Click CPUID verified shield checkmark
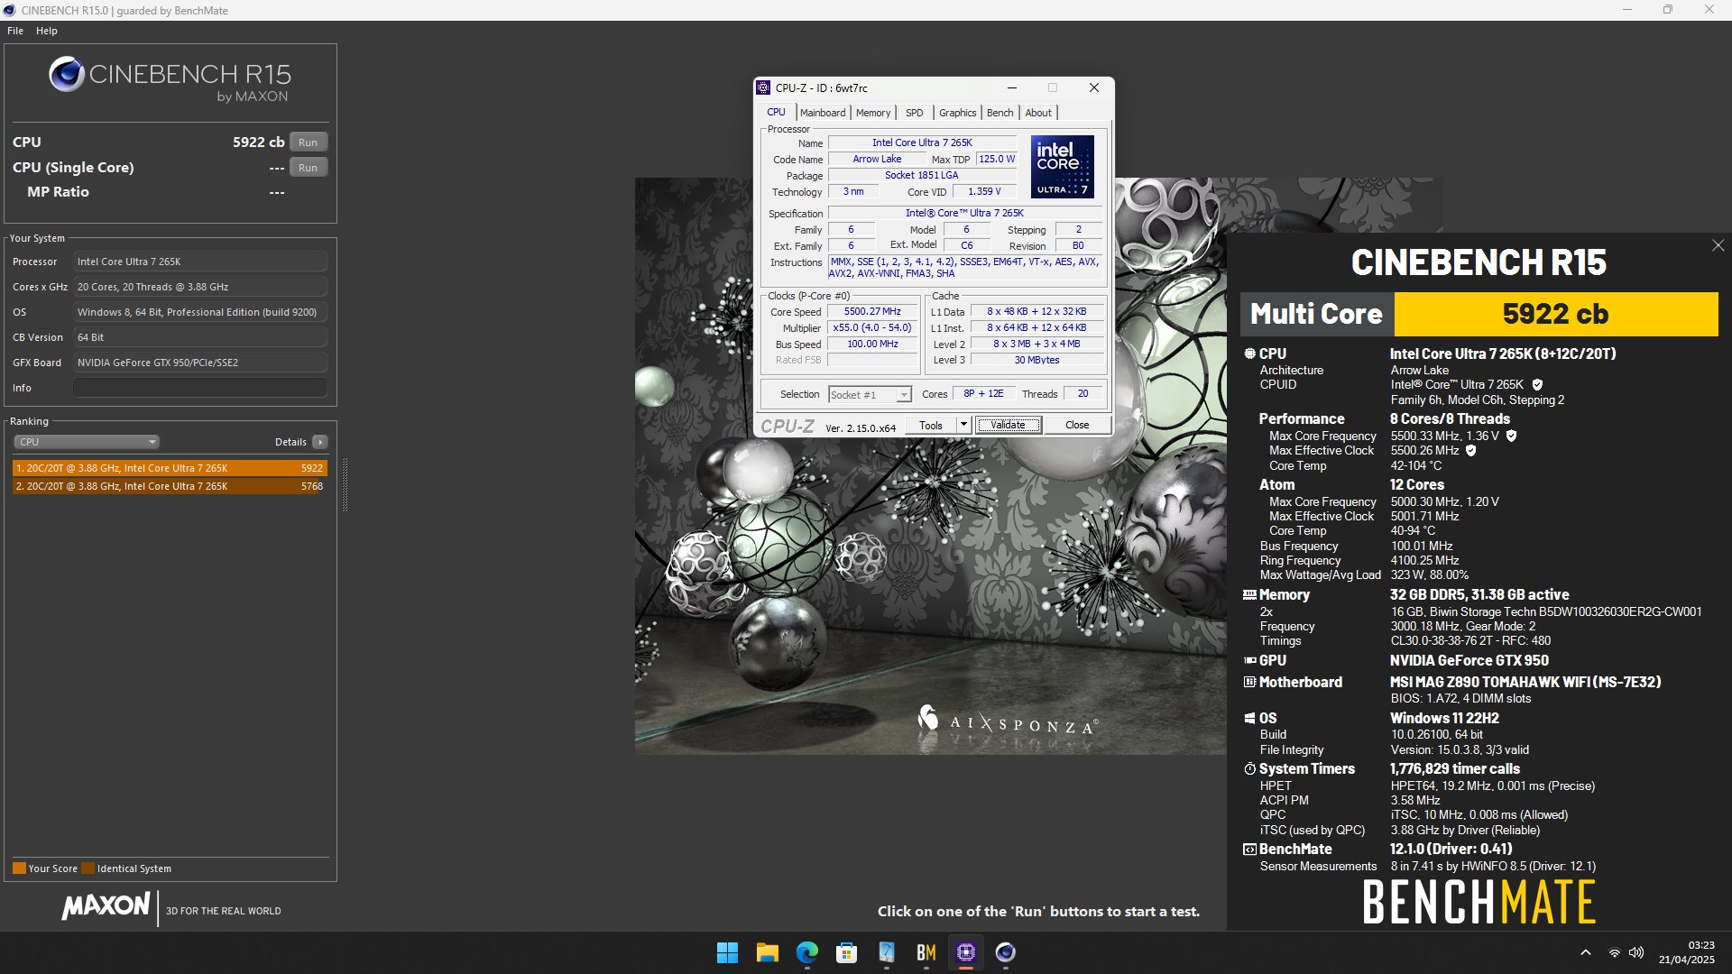1732x974 pixels. [1537, 384]
